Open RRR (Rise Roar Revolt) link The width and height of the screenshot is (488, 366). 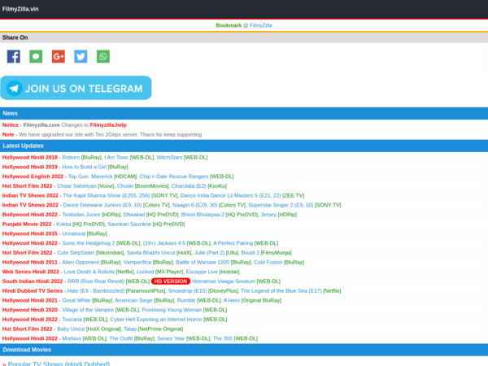coord(96,281)
